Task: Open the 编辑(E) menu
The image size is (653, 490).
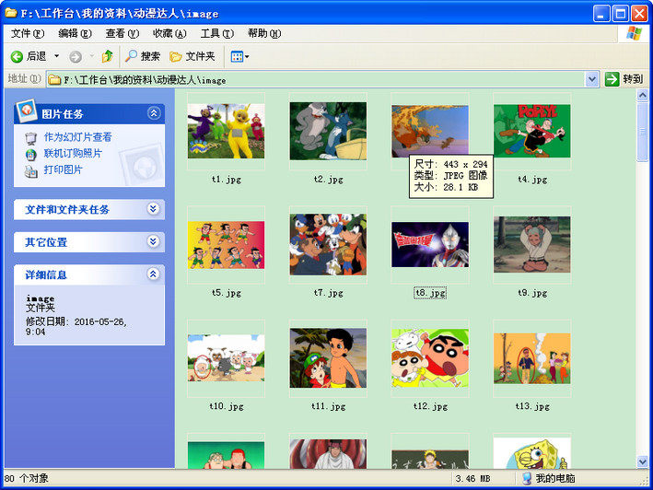Action: pos(75,33)
